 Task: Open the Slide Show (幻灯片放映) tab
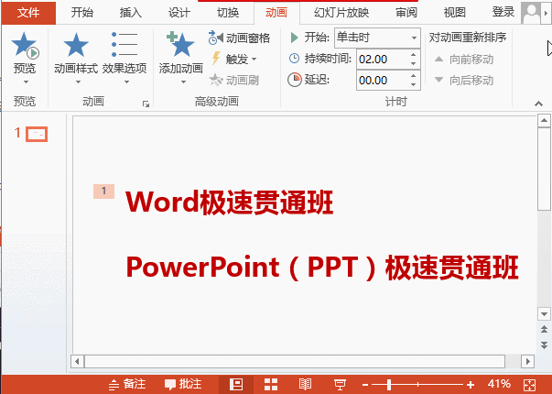(x=341, y=13)
